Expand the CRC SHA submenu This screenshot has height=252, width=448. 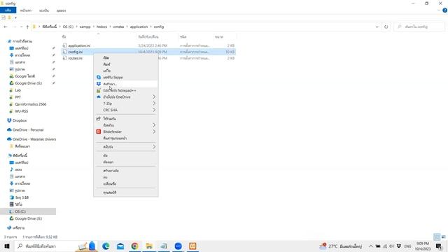(x=126, y=110)
